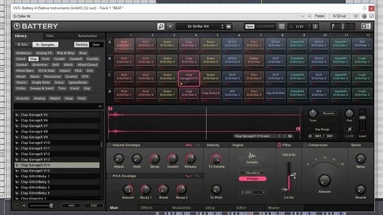Click the loop preview icon at bottom left
383x215 pixels.
tap(16, 205)
